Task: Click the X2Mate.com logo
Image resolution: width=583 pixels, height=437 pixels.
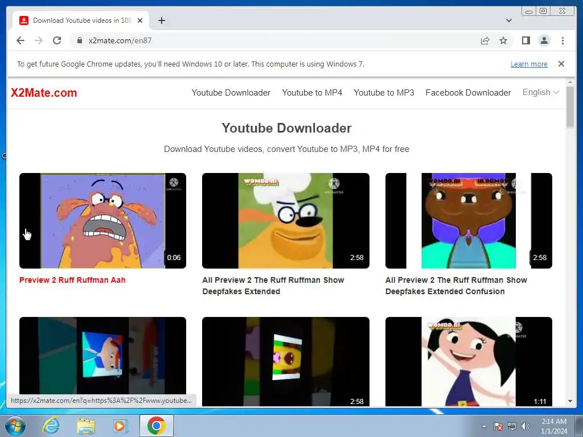Action: [44, 93]
